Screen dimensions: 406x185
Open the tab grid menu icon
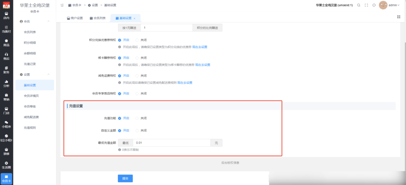click(x=398, y=17)
